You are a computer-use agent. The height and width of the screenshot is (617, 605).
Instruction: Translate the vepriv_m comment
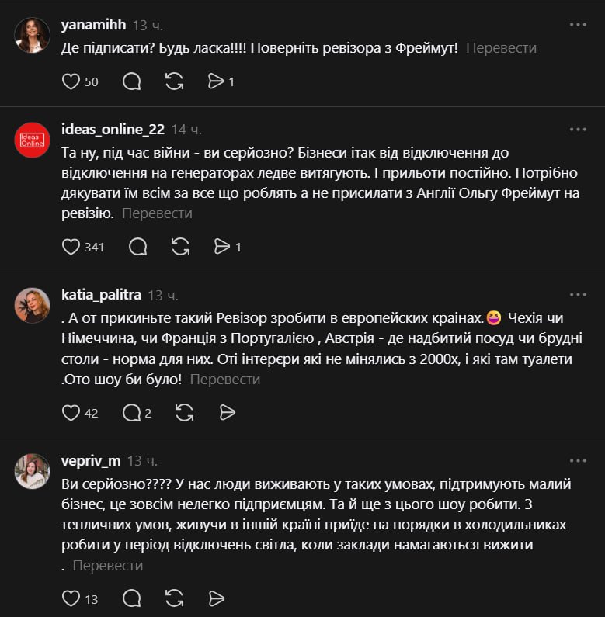[108, 566]
